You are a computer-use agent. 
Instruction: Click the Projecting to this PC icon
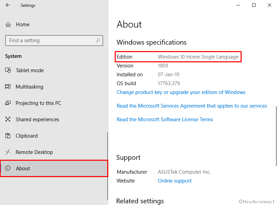pos(8,103)
